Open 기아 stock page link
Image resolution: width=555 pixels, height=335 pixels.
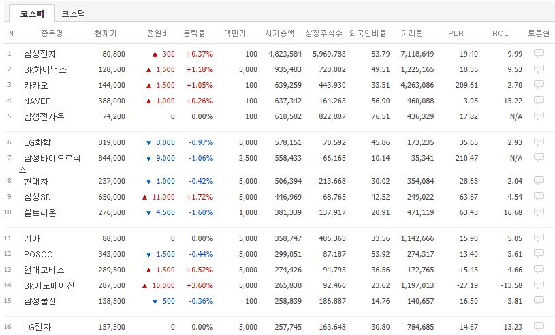(x=32, y=238)
